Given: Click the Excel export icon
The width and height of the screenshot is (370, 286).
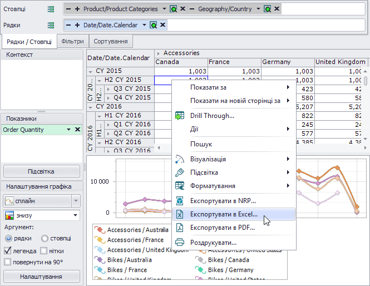Looking at the screenshot, I should point(180,214).
